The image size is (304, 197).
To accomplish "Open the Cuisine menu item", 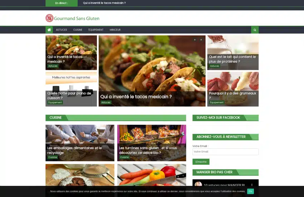I will click(78, 30).
